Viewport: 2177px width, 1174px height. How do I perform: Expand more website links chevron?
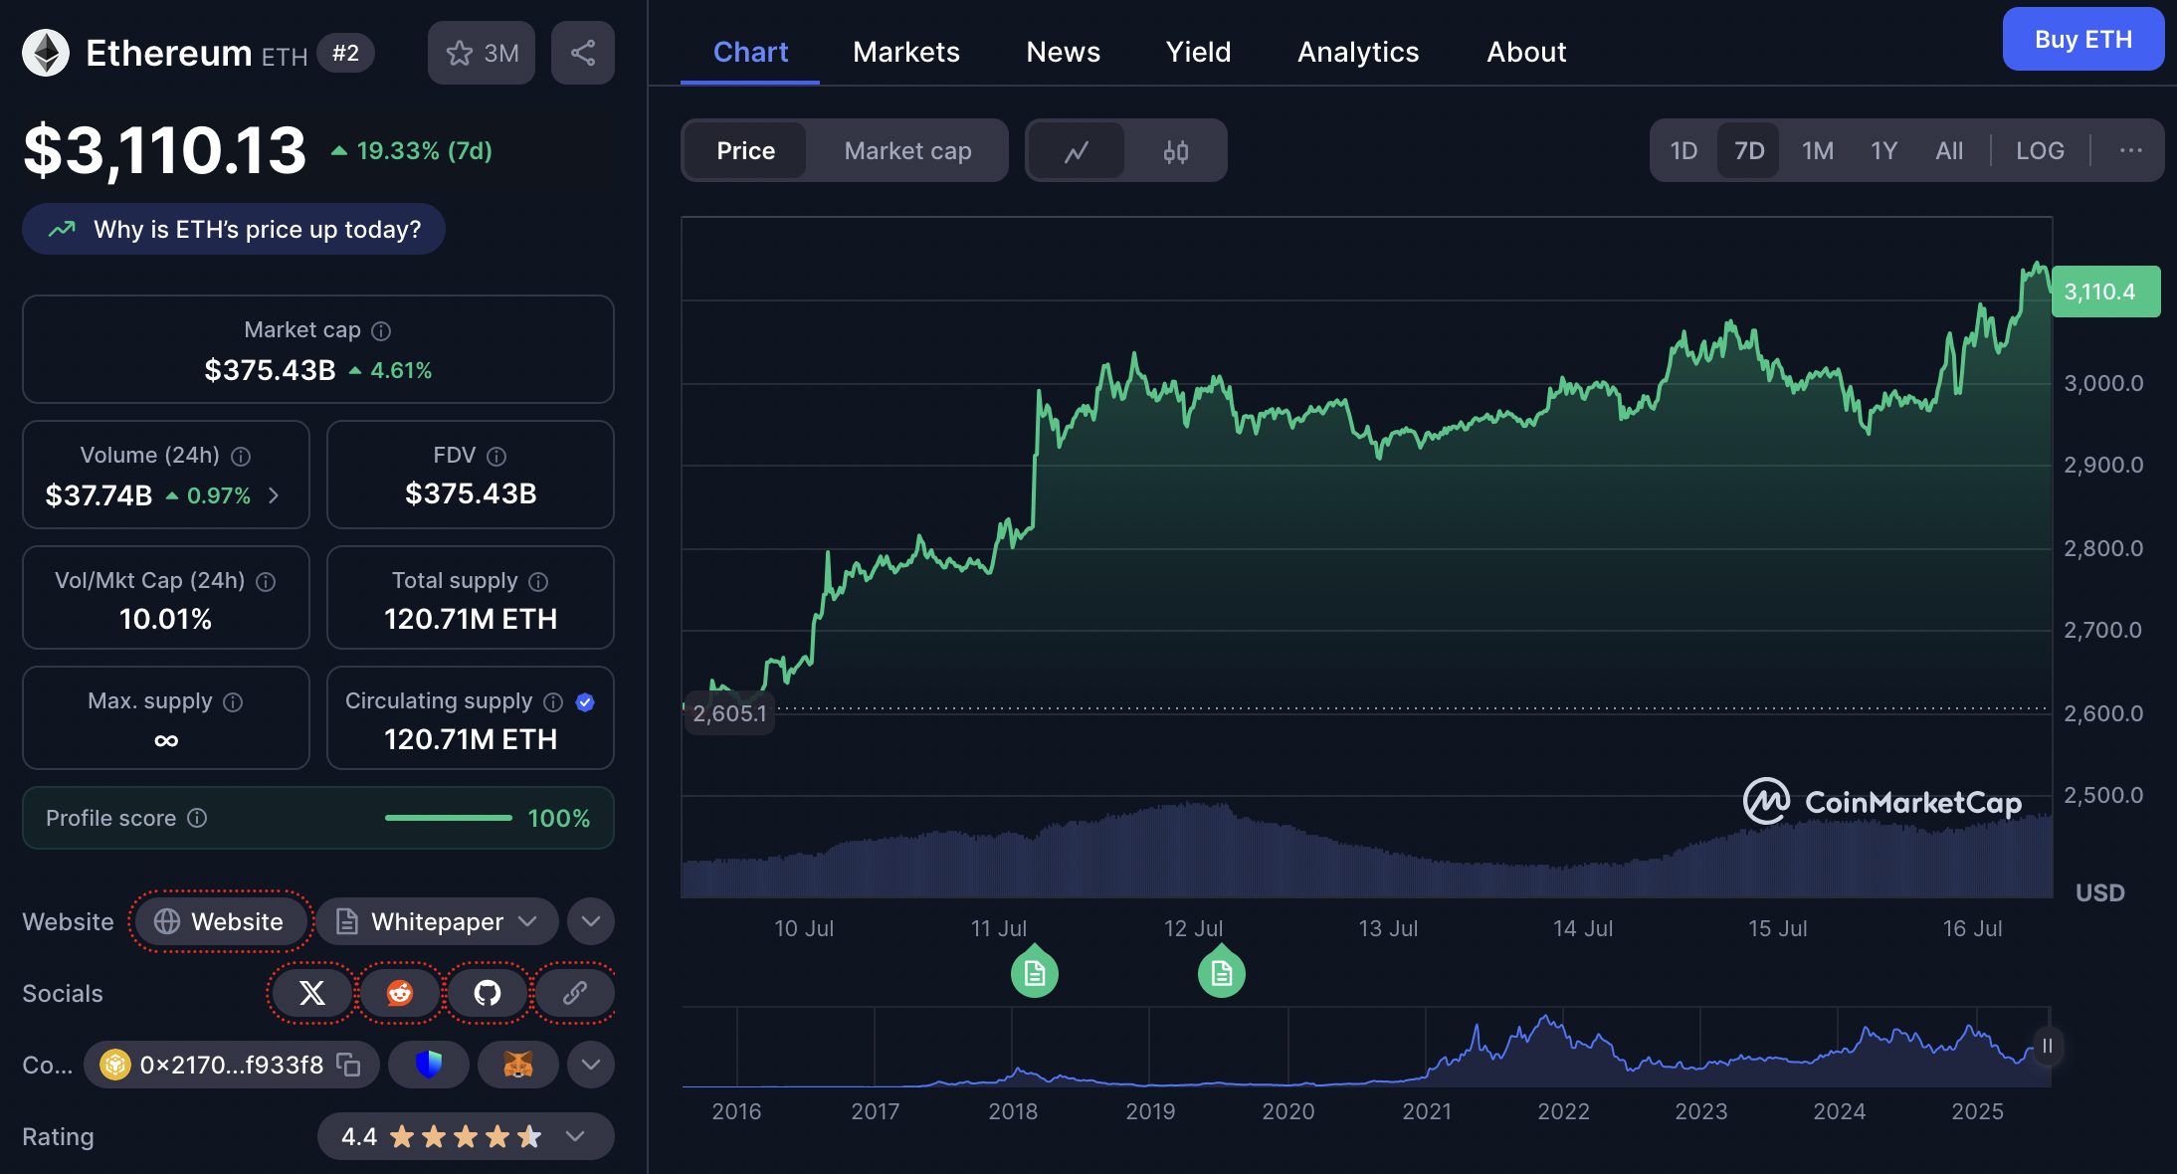pos(591,921)
